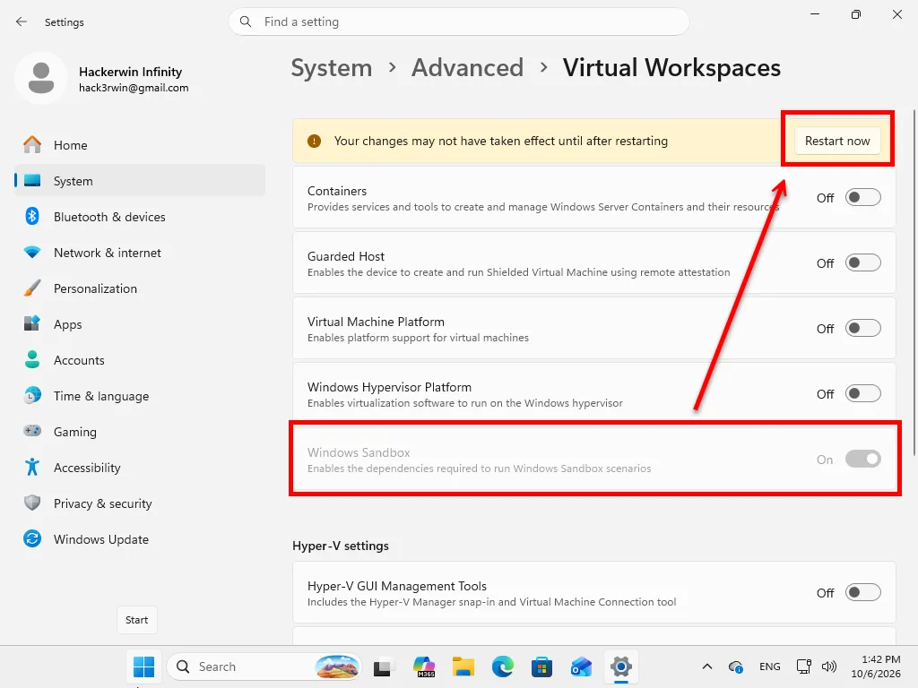This screenshot has width=918, height=688.
Task: Open Windows Update settings
Action: [x=140, y=539]
